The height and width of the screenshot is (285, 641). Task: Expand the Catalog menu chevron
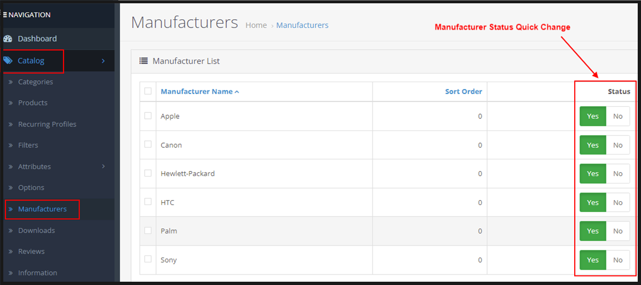103,61
